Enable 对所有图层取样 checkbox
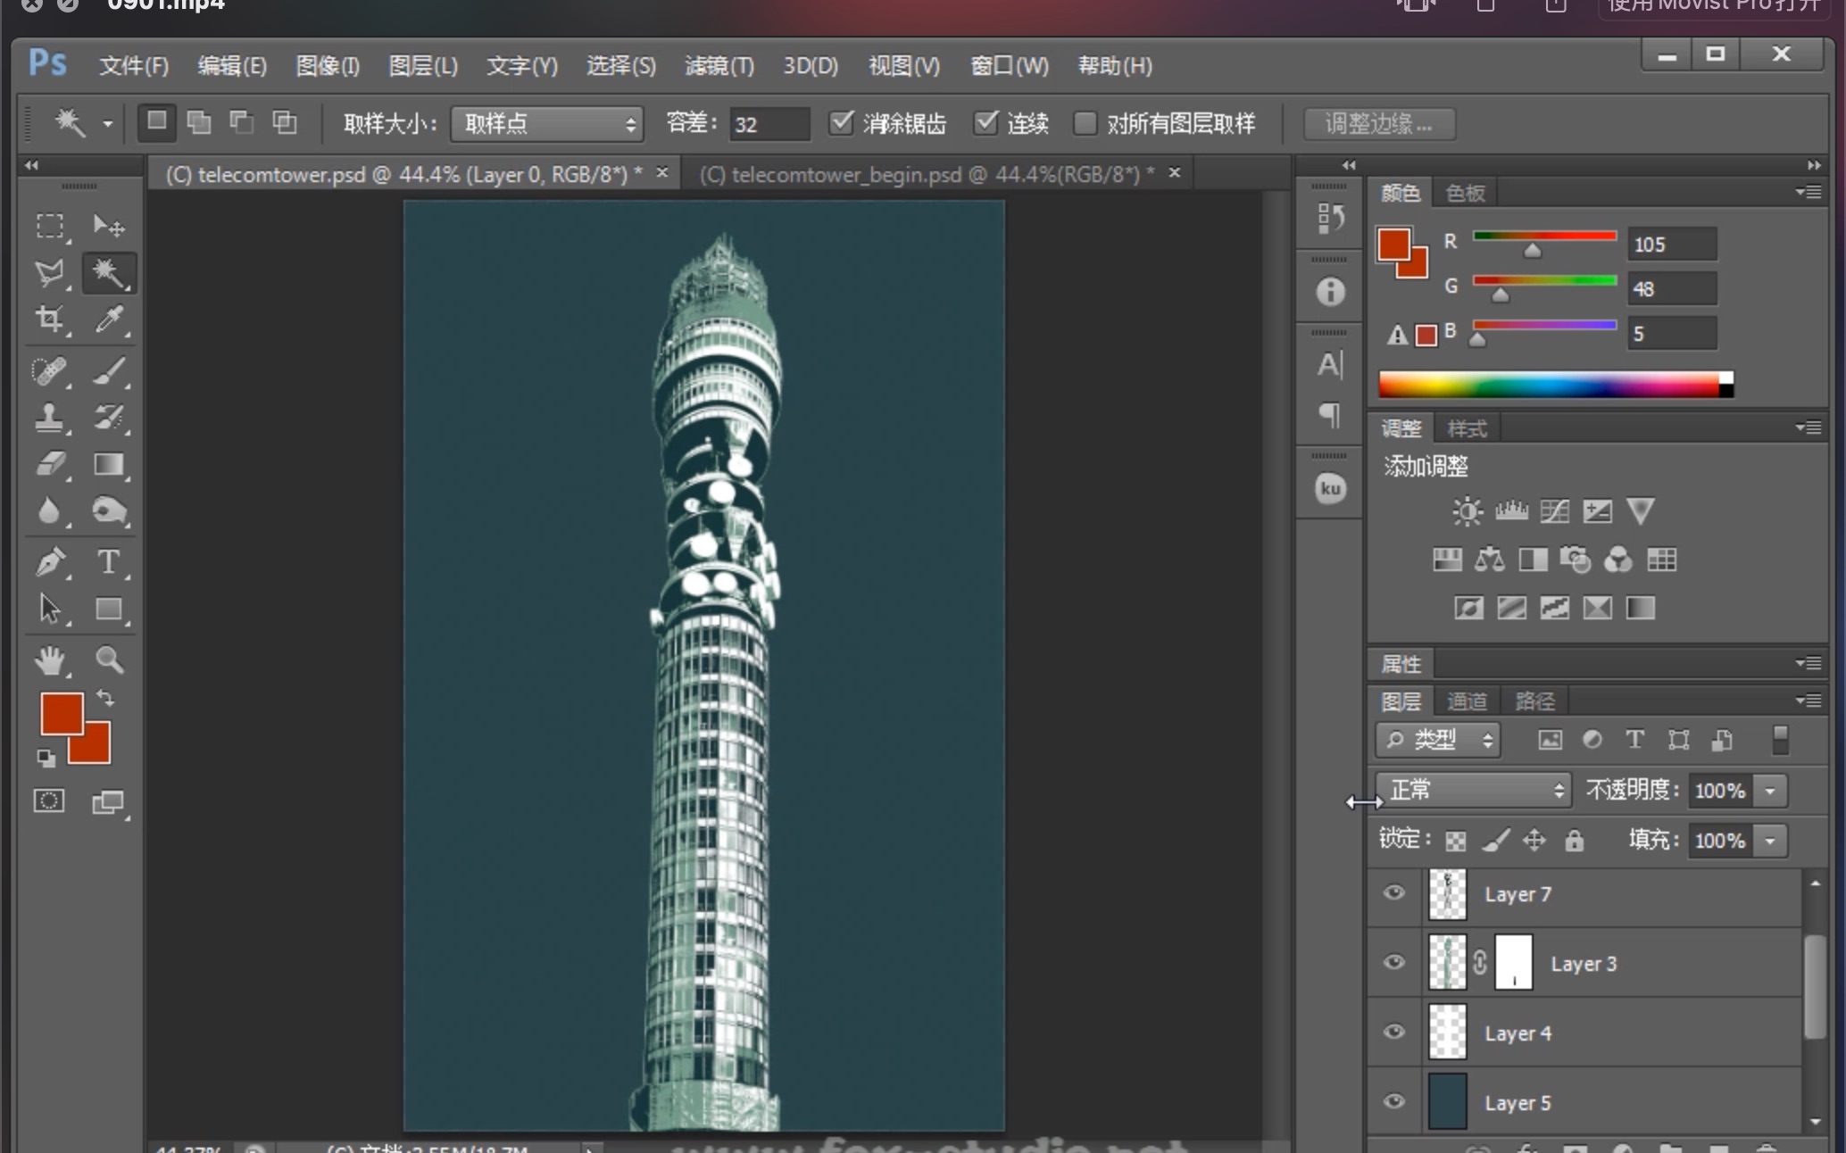Viewport: 1846px width, 1153px height. [1085, 122]
